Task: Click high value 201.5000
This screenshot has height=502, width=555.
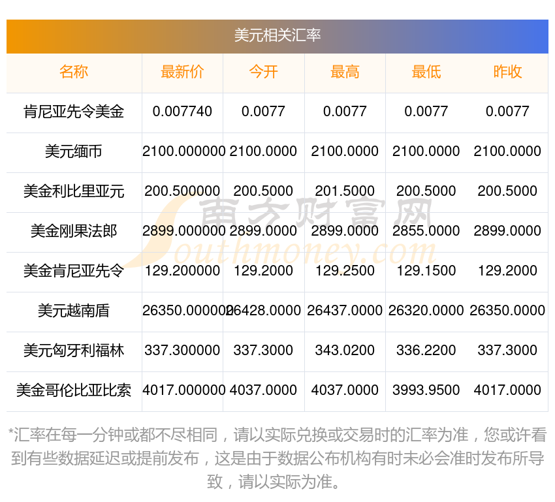Action: click(345, 191)
